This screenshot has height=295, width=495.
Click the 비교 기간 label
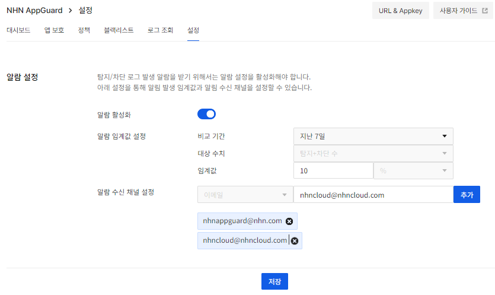pyautogui.click(x=211, y=137)
